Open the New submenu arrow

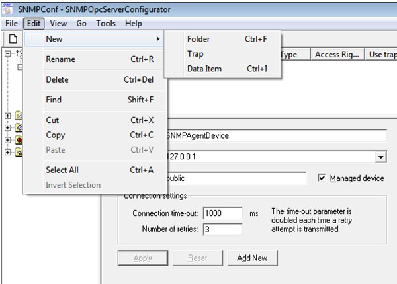point(158,39)
